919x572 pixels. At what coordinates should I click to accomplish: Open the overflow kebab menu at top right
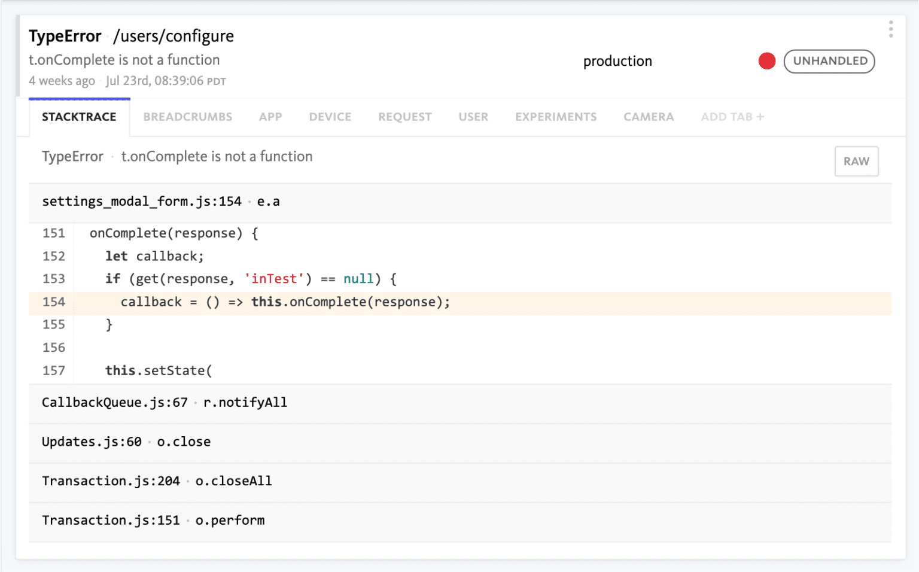[890, 28]
